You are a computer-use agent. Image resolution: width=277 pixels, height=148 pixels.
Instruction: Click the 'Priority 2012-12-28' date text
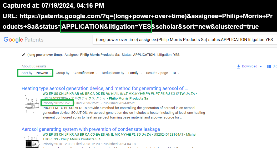coord(57,103)
